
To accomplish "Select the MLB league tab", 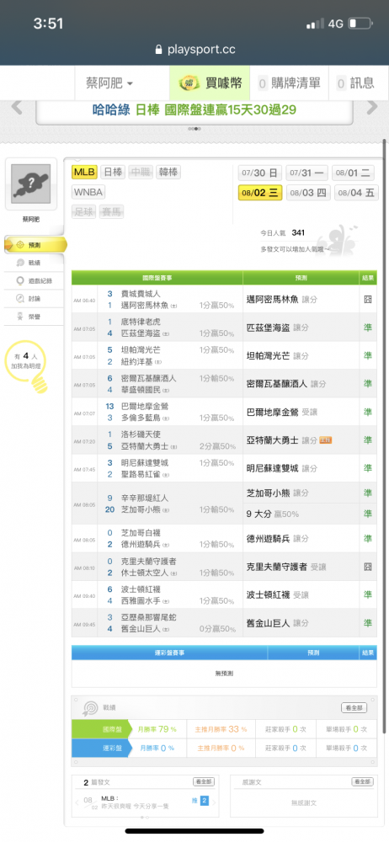I will (84, 173).
